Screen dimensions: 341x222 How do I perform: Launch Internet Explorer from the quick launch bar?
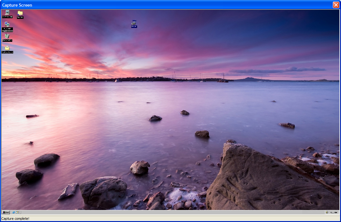tap(14, 212)
